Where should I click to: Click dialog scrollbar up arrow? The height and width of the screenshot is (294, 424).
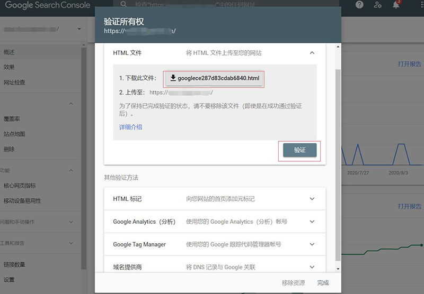[x=338, y=47]
